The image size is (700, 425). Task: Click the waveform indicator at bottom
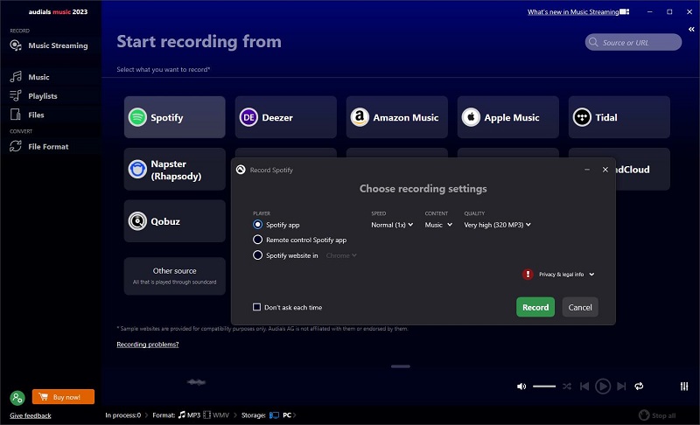click(196, 382)
